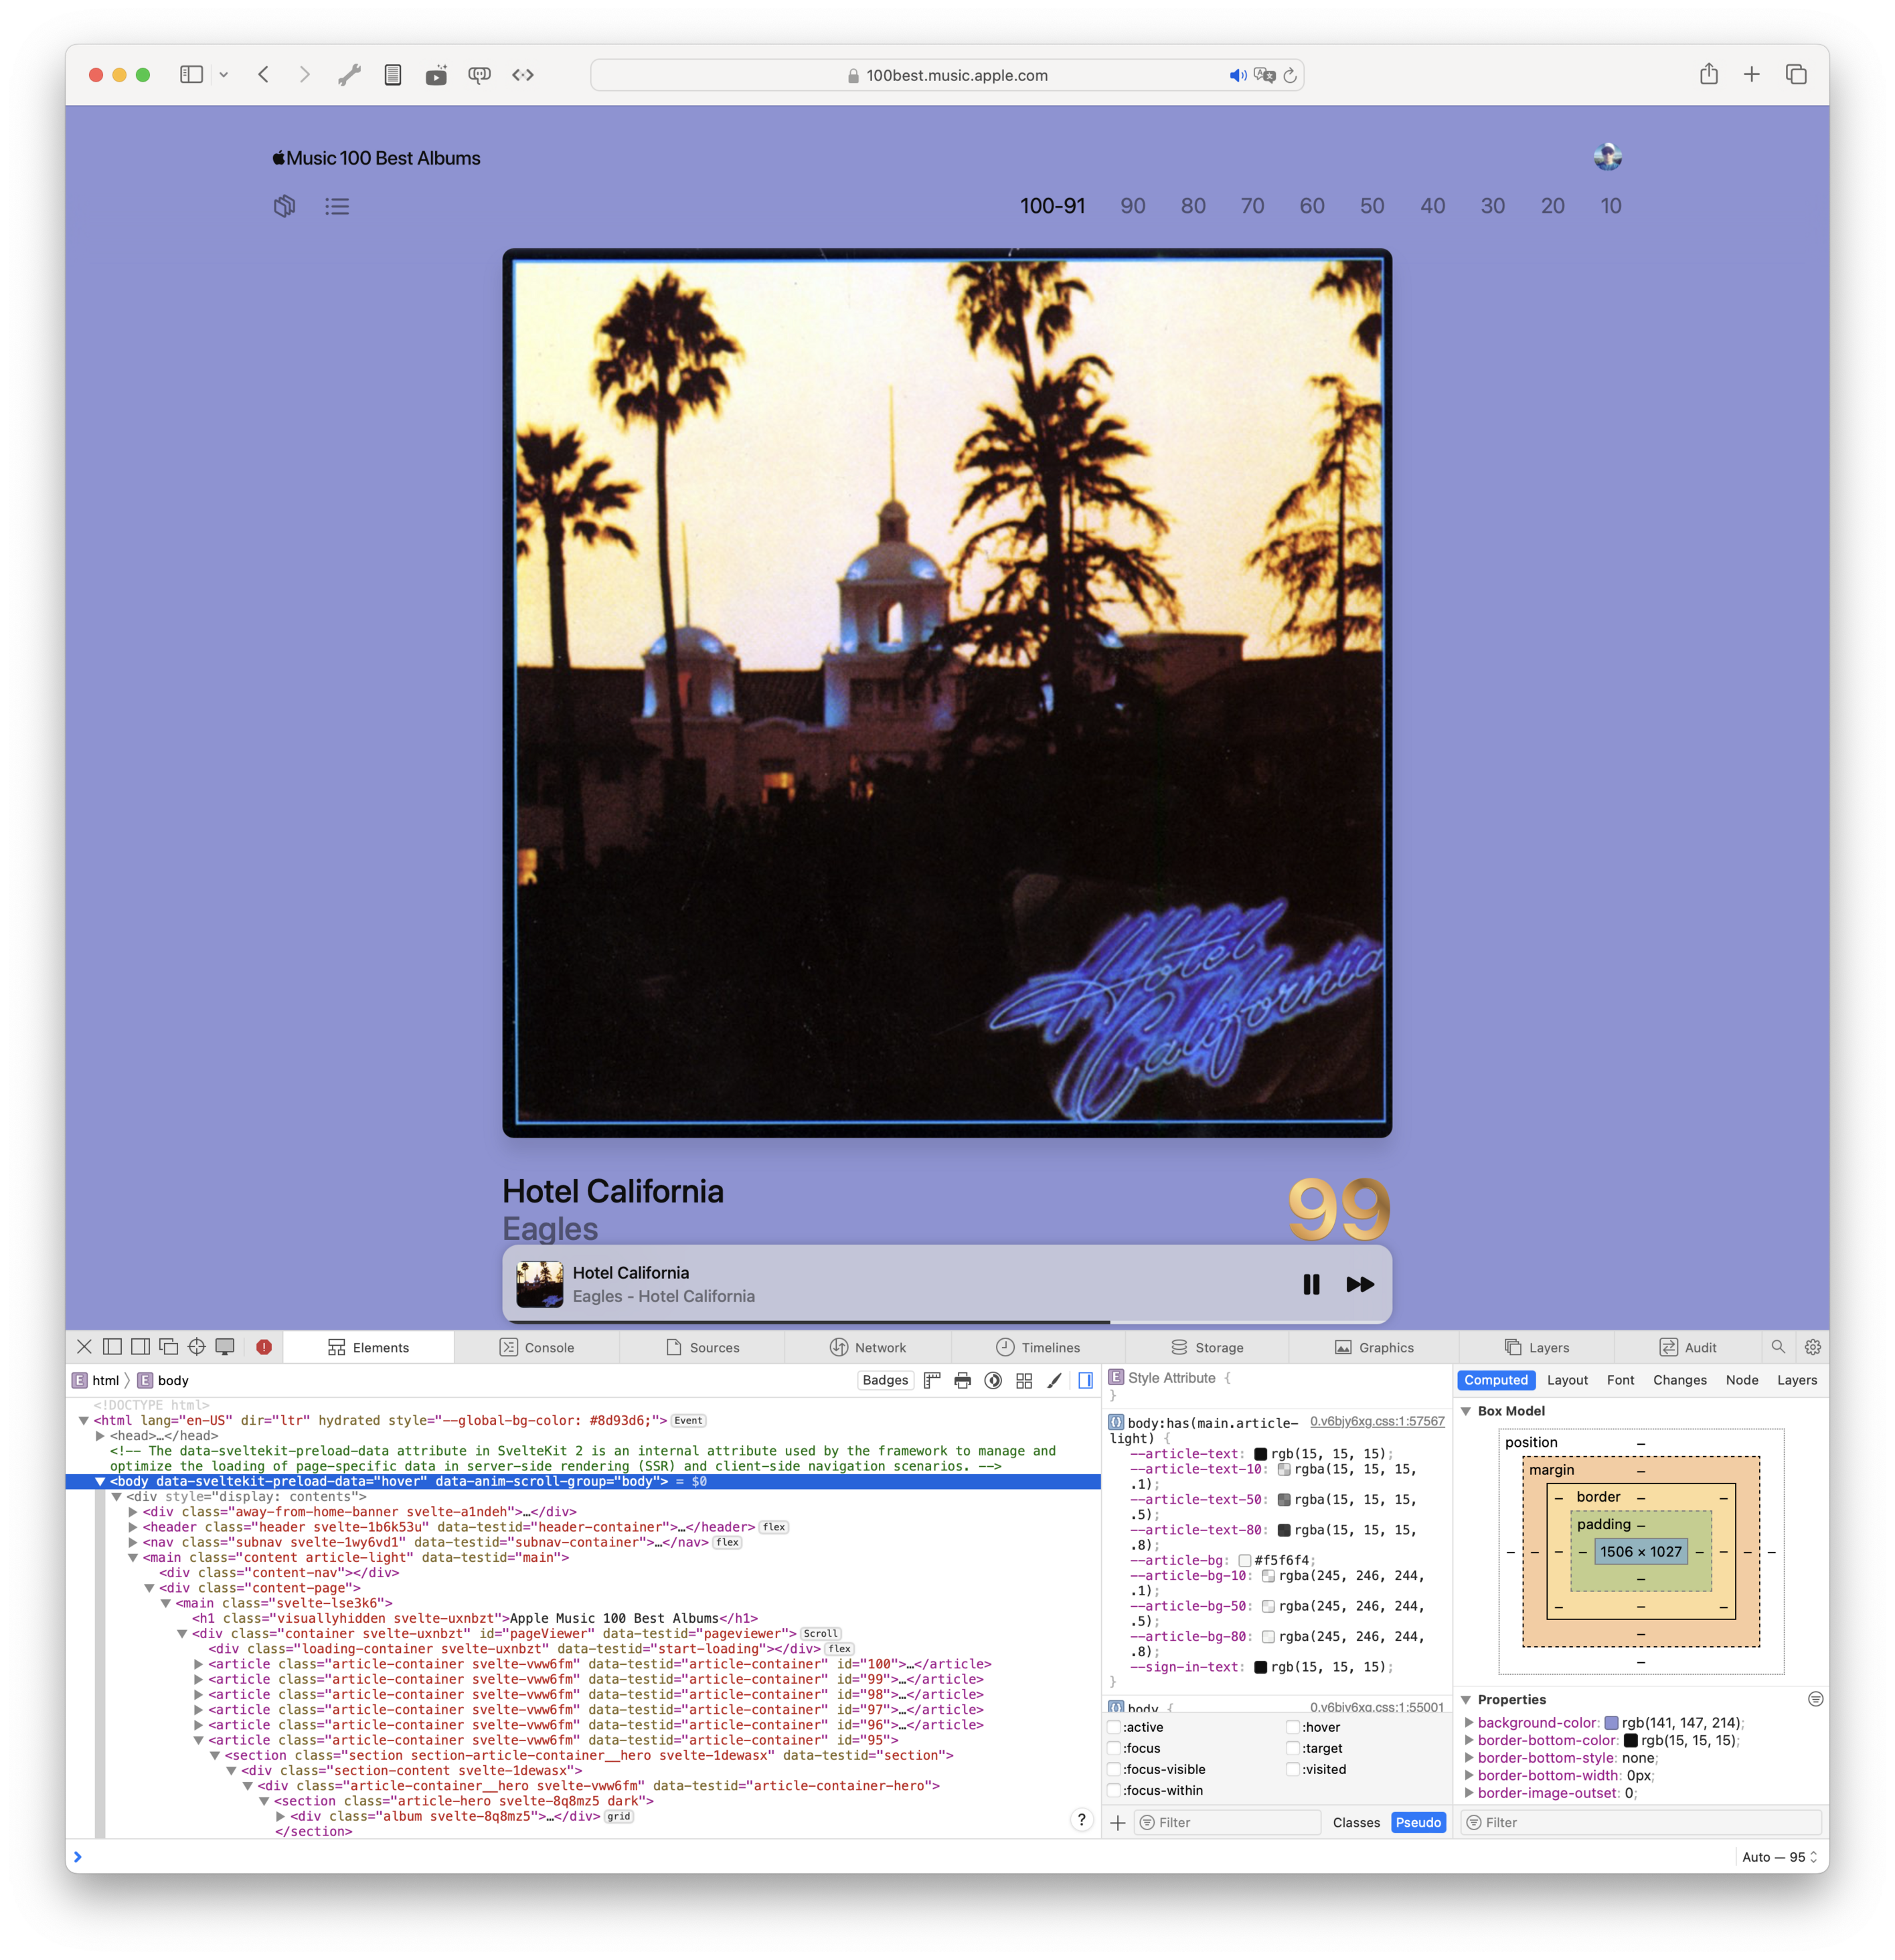Open the device settings monitor icon
The width and height of the screenshot is (1895, 1960).
[225, 1347]
